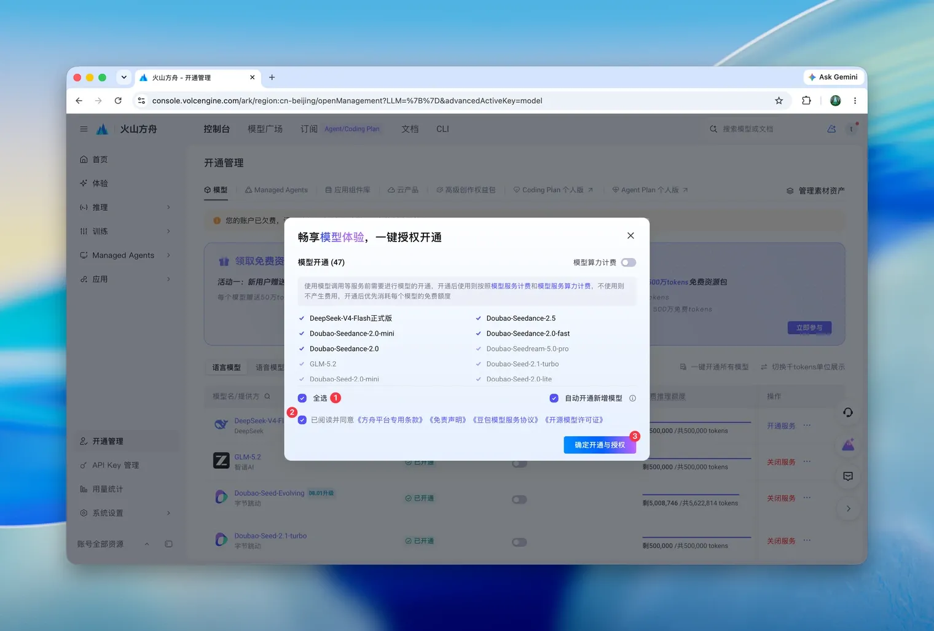Switch to 云产品 tab
This screenshot has height=631, width=934.
pos(403,190)
